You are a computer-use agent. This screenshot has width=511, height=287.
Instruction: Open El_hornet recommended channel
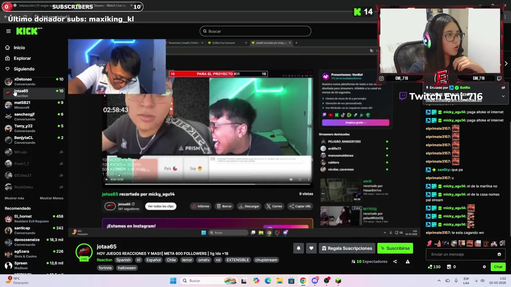34,218
